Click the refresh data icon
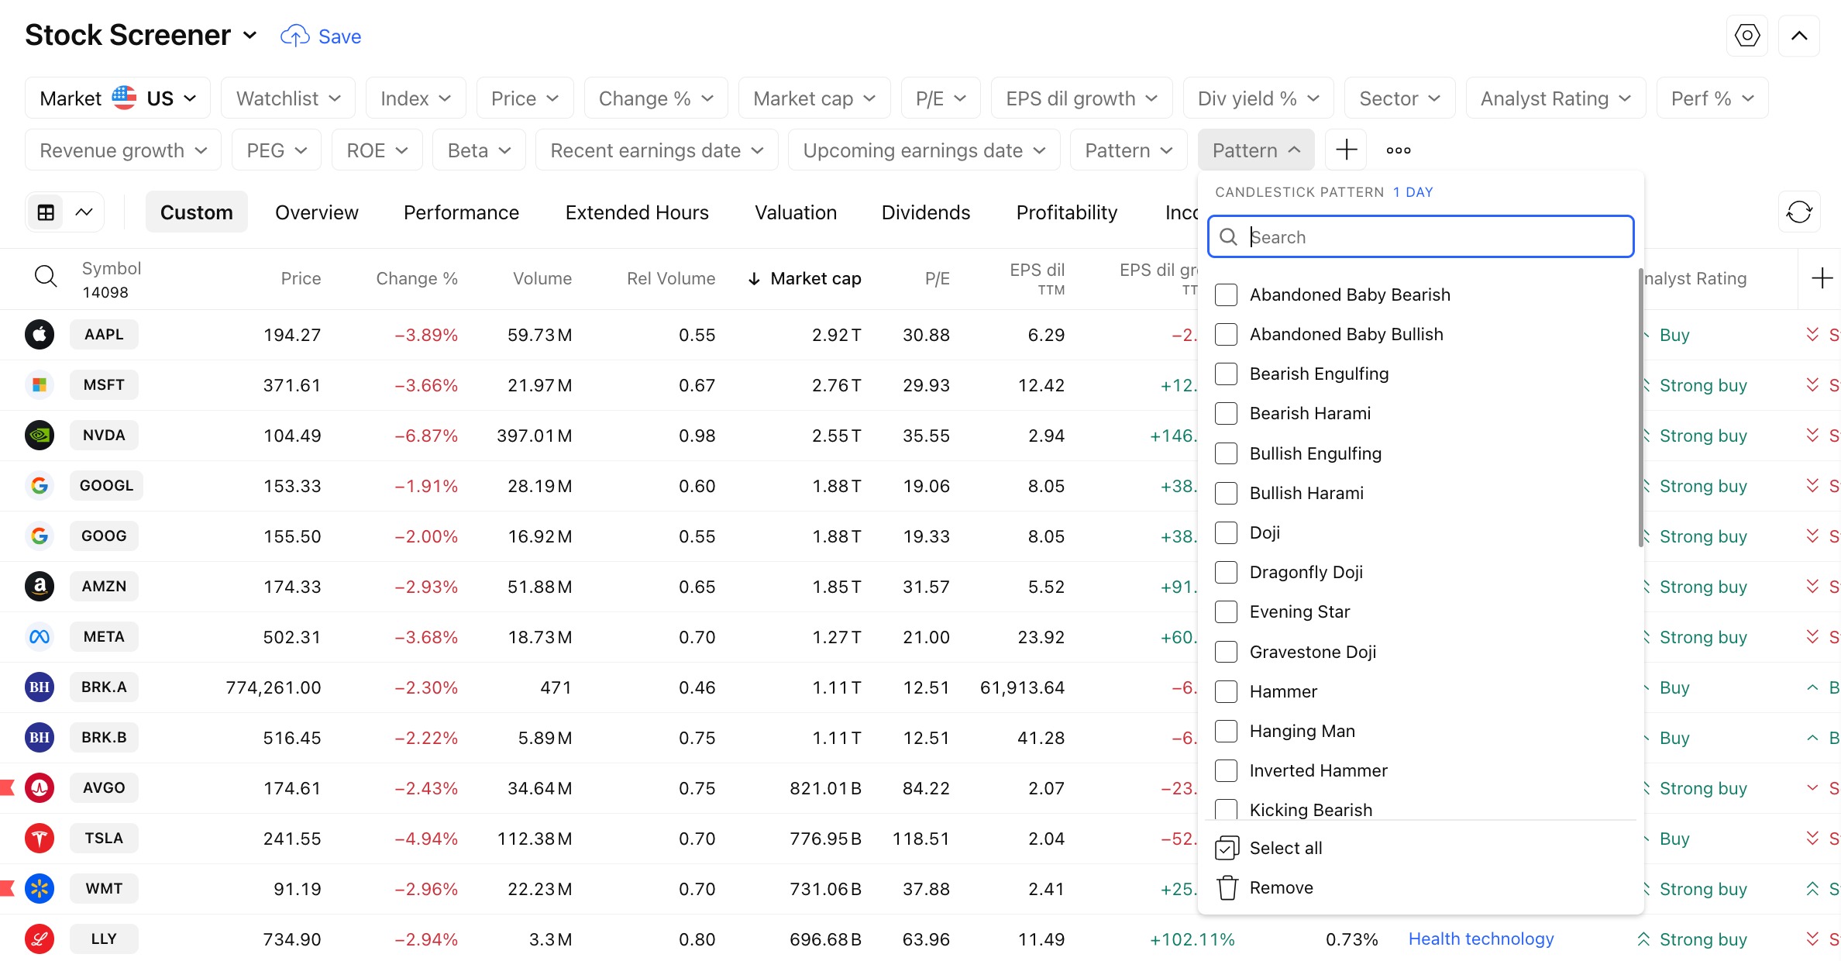 [x=1798, y=212]
